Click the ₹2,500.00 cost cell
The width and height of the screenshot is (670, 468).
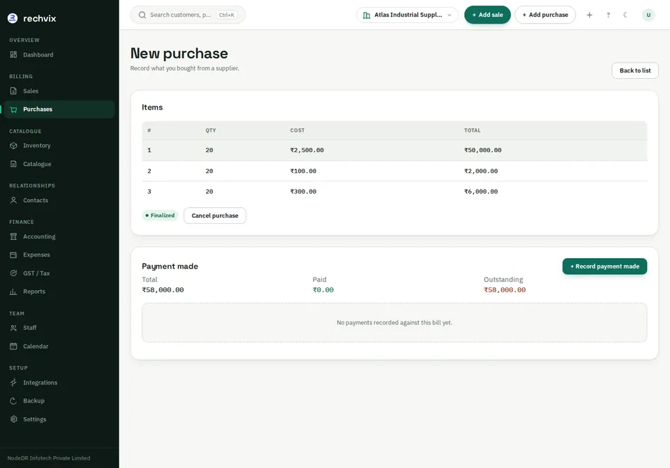[x=307, y=151]
